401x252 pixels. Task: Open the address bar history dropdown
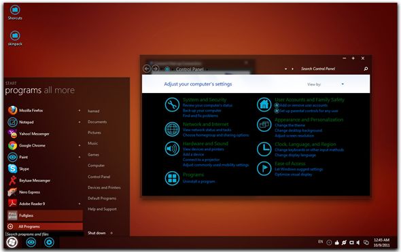(x=285, y=69)
